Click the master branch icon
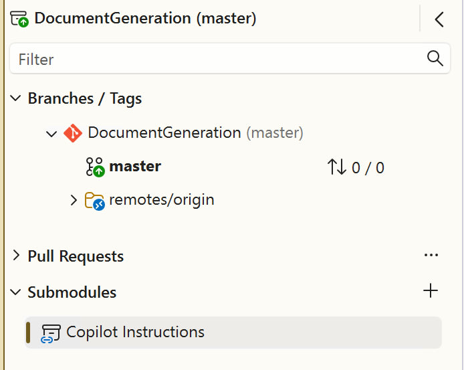The image size is (464, 370). [x=95, y=167]
